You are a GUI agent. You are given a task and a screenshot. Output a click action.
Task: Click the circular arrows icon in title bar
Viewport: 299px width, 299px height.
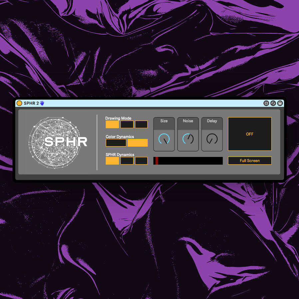pos(273,103)
